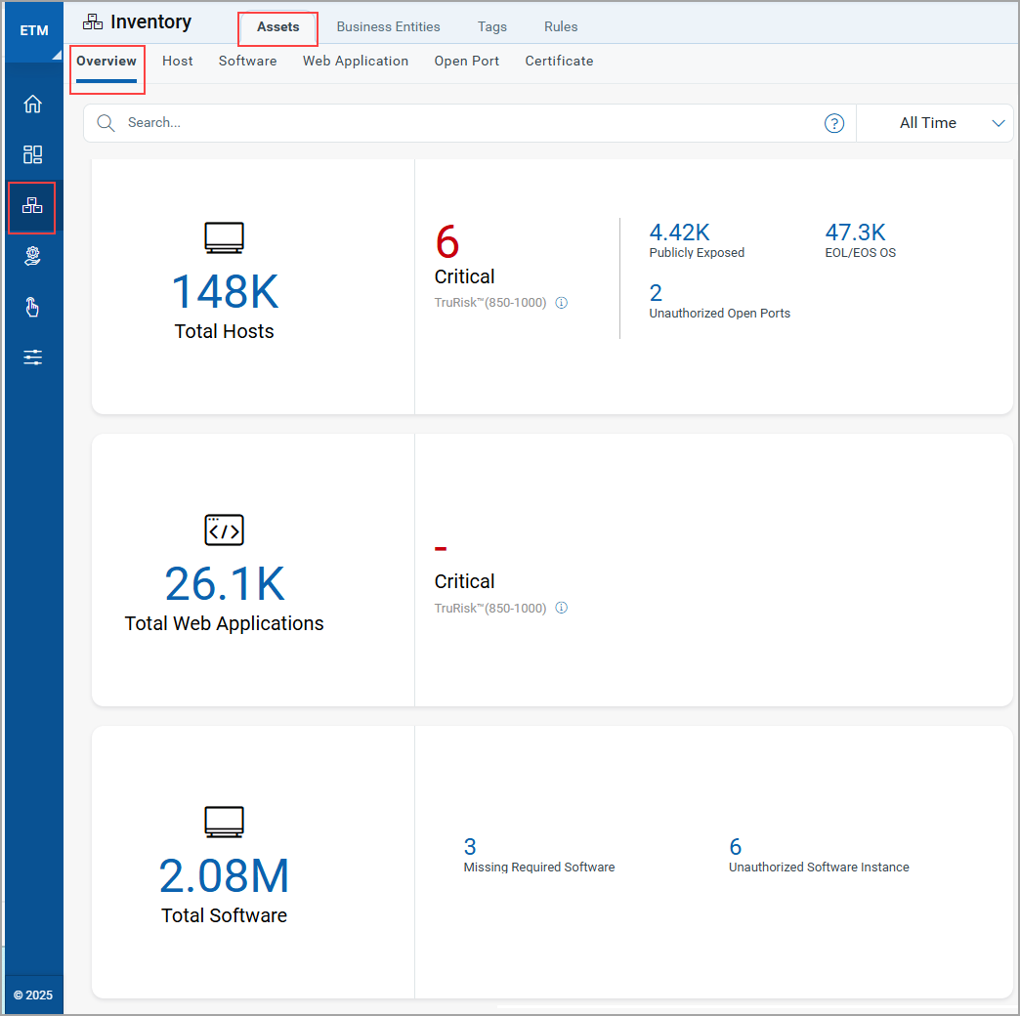Click the ETM app switcher

34,30
